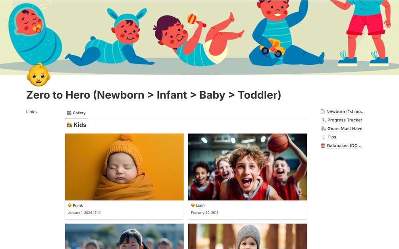Click the runner icon beside Progress Tracker
399x249 pixels.
pos(323,120)
